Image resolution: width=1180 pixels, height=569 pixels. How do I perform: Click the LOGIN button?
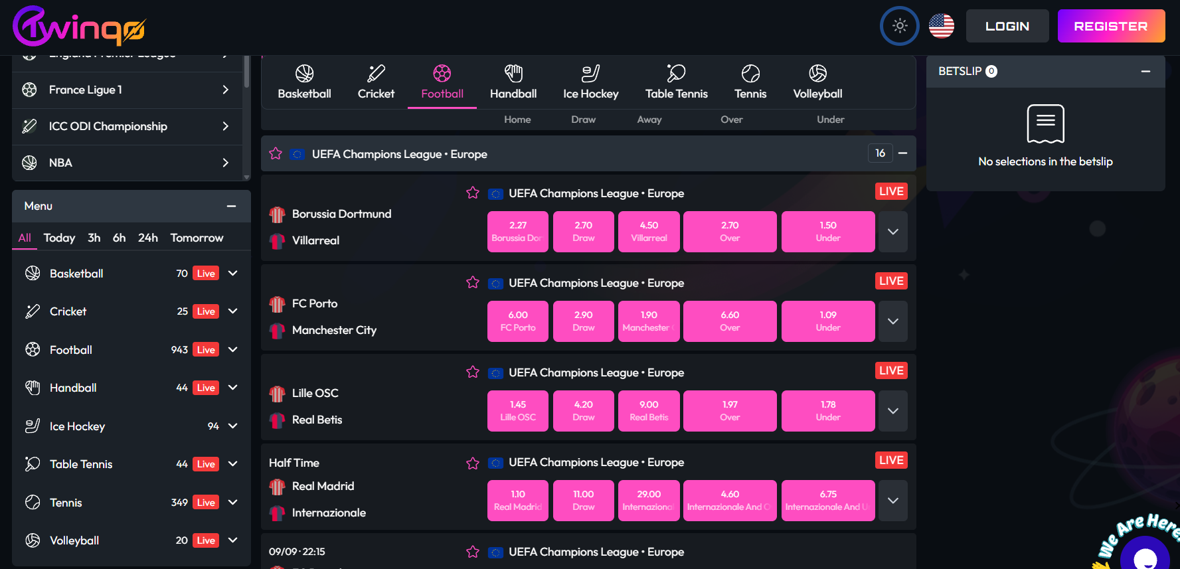coord(1007,26)
